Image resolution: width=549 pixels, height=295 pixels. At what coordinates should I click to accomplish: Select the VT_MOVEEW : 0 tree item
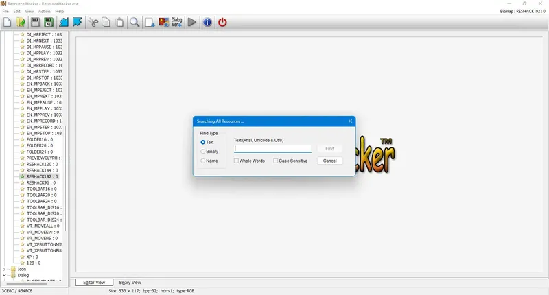pyautogui.click(x=43, y=233)
